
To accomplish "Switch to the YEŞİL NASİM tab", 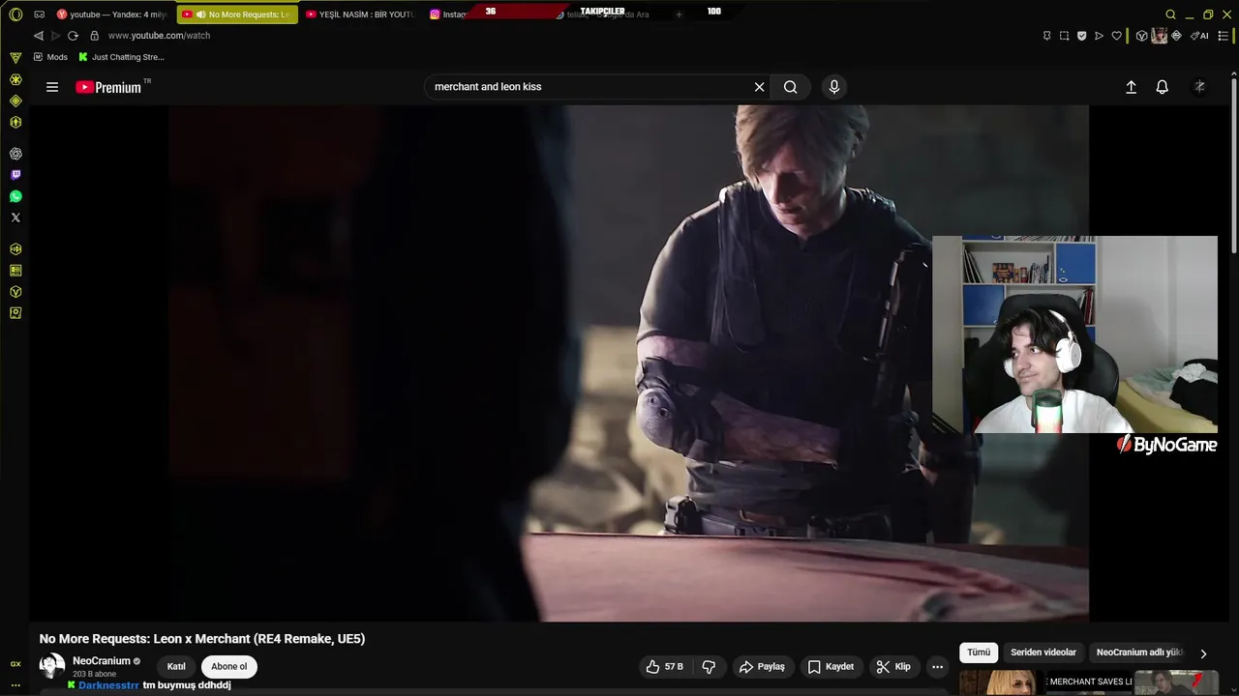I will [359, 14].
